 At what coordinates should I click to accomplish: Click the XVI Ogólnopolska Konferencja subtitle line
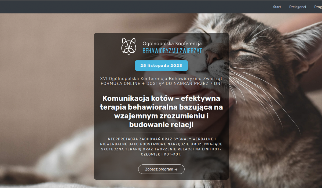tap(161, 79)
